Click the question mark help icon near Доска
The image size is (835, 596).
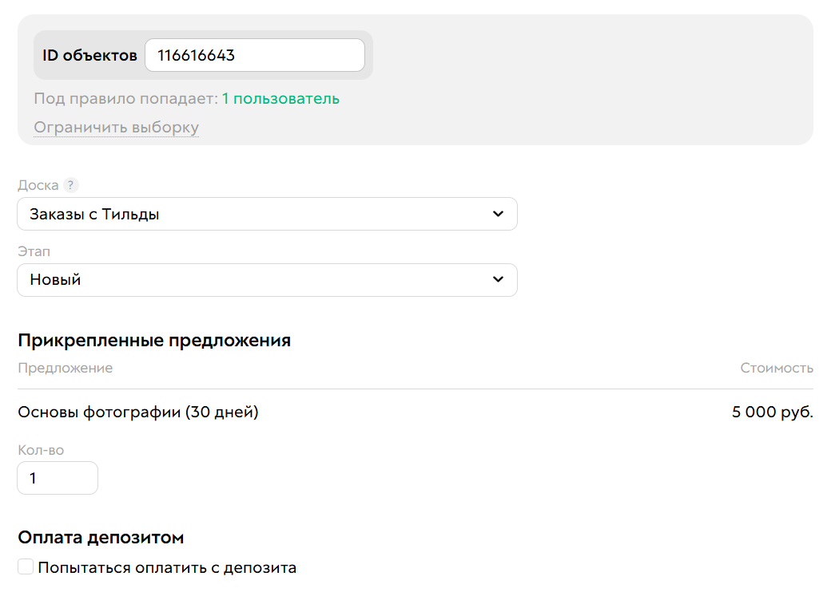pos(70,184)
